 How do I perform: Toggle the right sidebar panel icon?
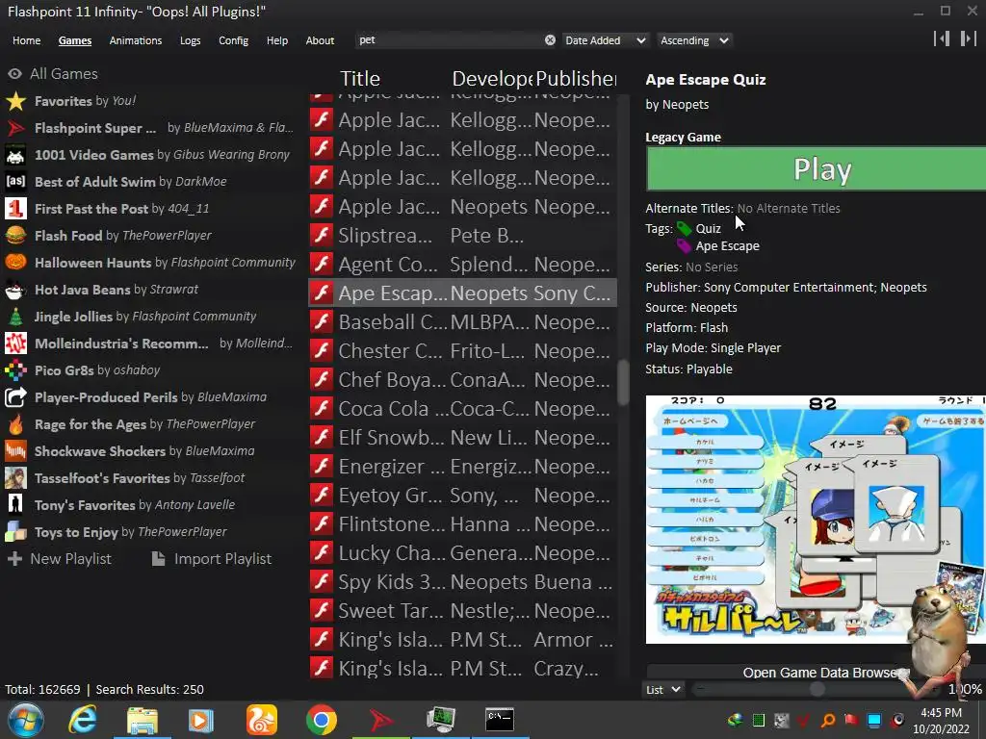tap(969, 38)
